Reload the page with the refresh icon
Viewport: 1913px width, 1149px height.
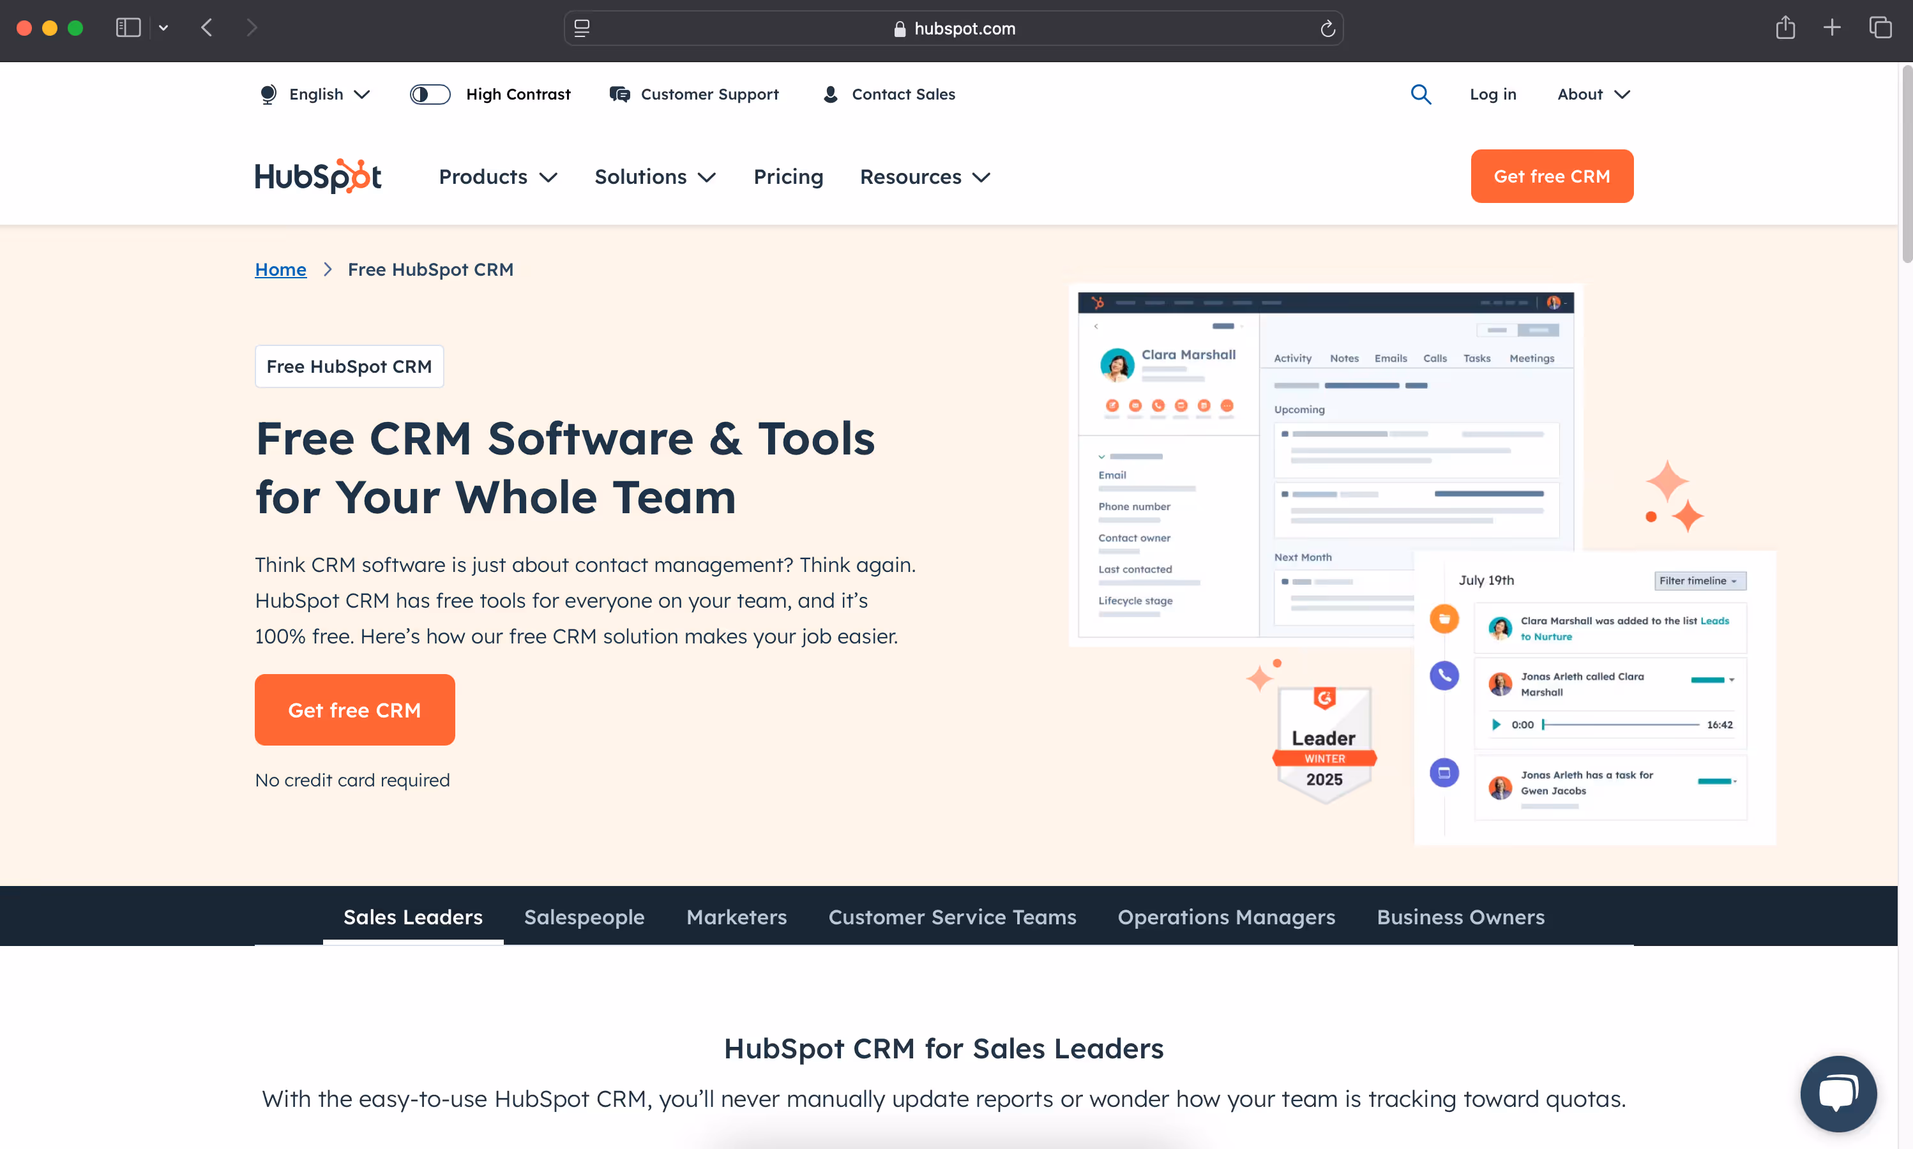[1327, 29]
